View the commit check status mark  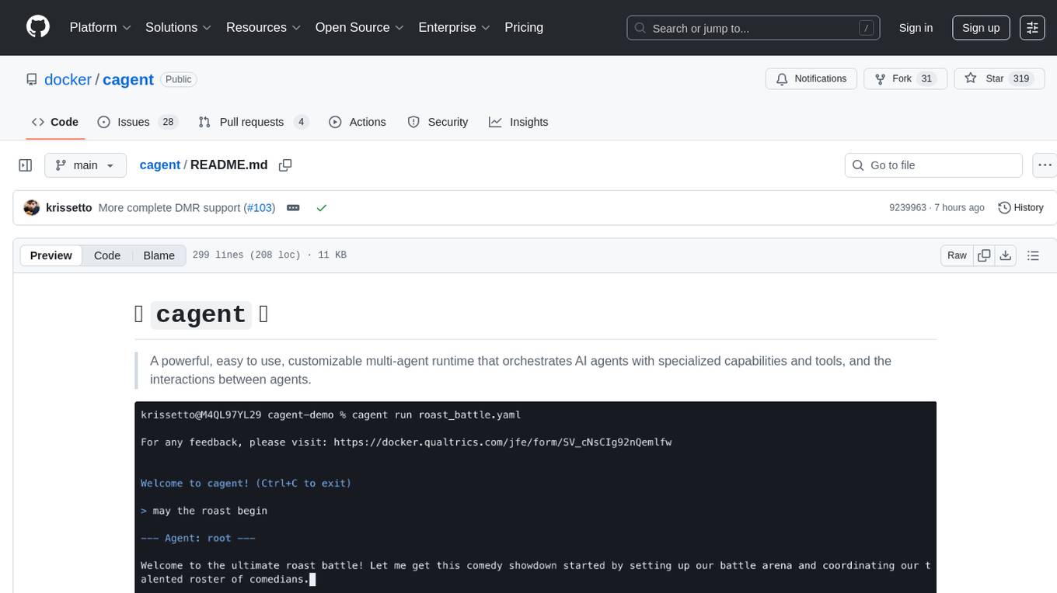(x=322, y=208)
